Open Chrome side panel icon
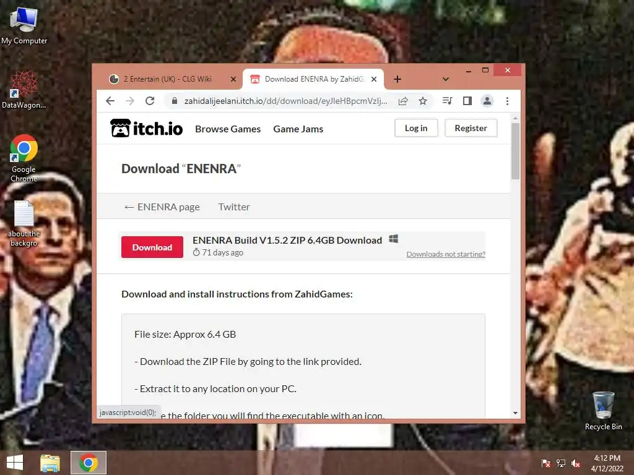634x475 pixels. tap(467, 101)
